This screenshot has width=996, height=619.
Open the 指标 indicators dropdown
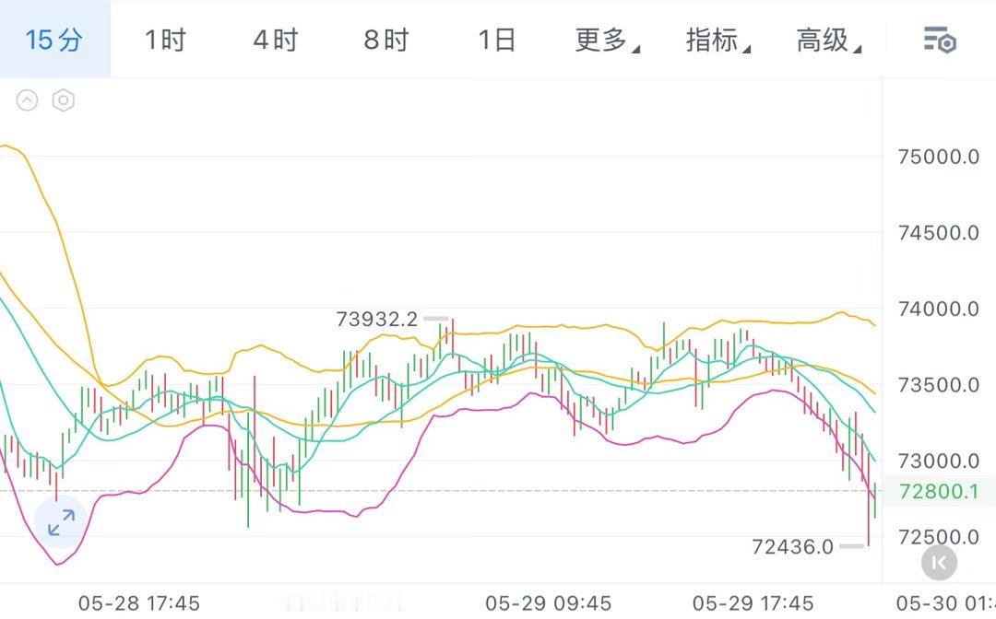click(x=717, y=40)
